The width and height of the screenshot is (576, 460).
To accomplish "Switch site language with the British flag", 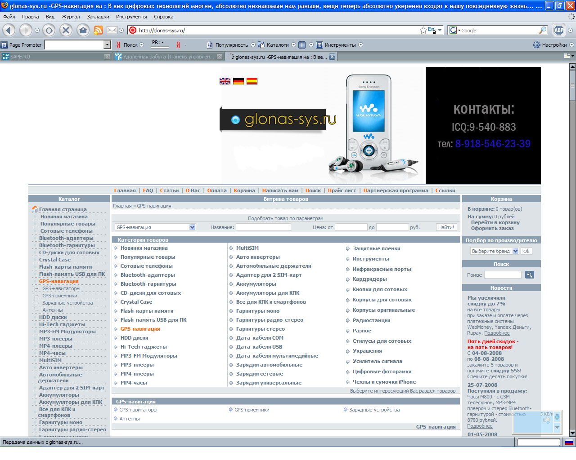I will tap(225, 81).
